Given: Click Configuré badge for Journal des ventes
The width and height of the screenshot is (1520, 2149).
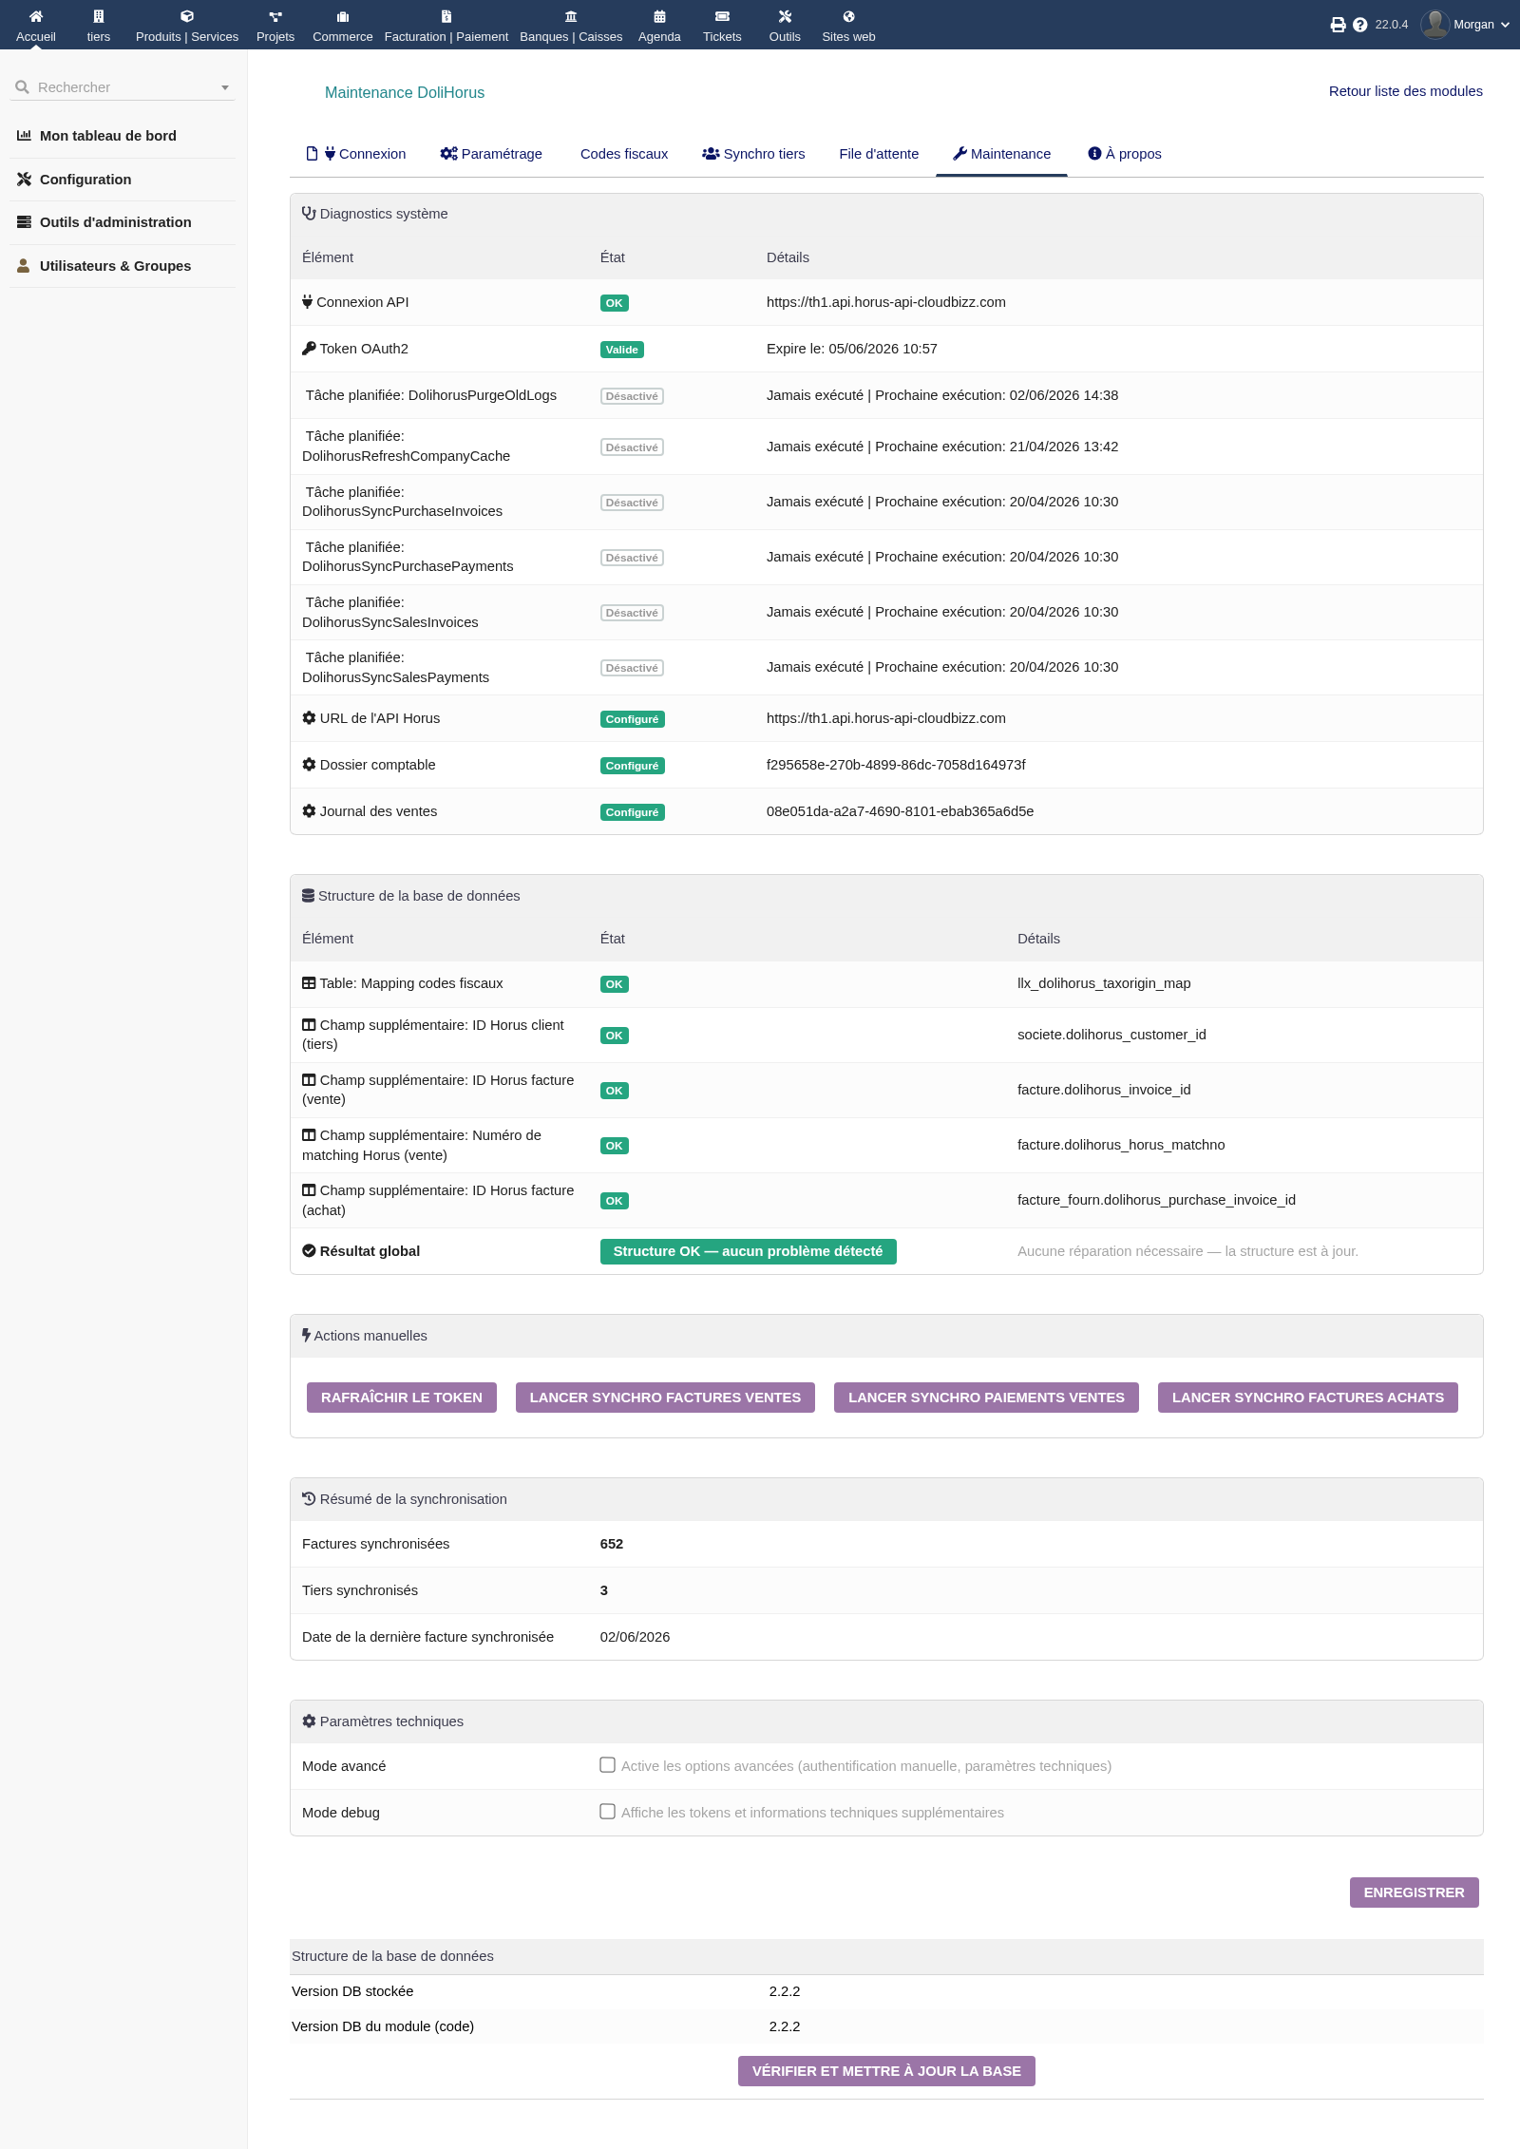Looking at the screenshot, I should click(633, 812).
